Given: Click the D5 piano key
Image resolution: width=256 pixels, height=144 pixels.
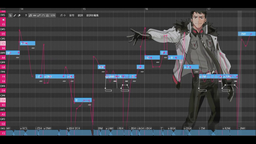Looking at the screenshot, I should [3, 34].
